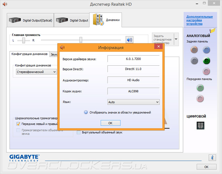The width and height of the screenshot is (222, 174).
Task: Click the pink front panel jack
Action: [200, 99]
